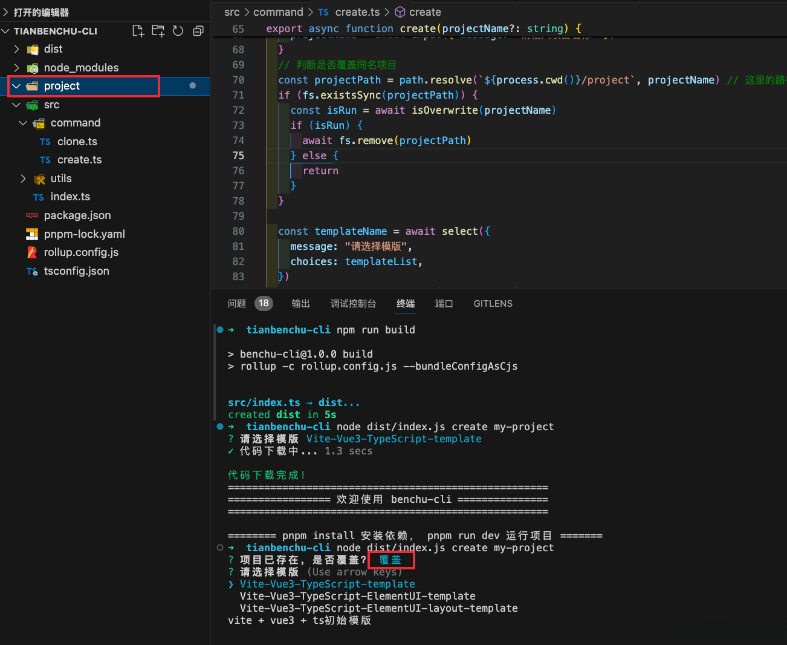
Task: Click the package.json file icon
Action: point(32,215)
